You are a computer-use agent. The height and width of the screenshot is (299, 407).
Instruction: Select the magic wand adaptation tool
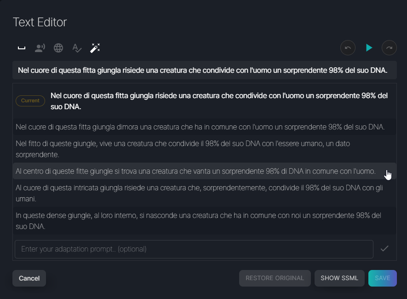pyautogui.click(x=95, y=47)
